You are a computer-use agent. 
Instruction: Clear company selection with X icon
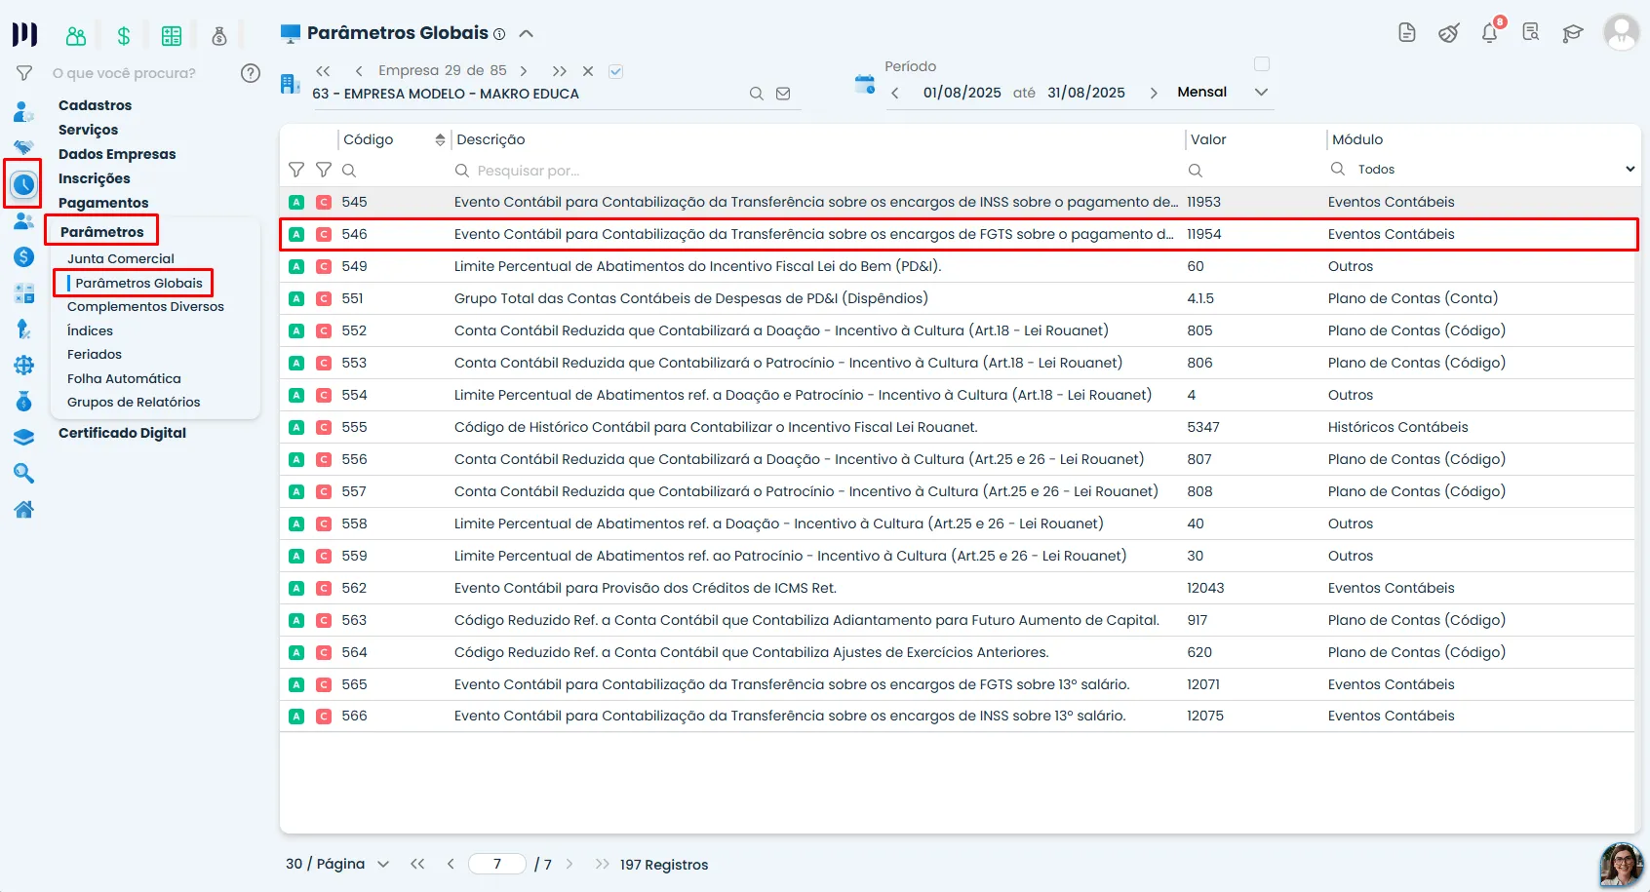(588, 71)
